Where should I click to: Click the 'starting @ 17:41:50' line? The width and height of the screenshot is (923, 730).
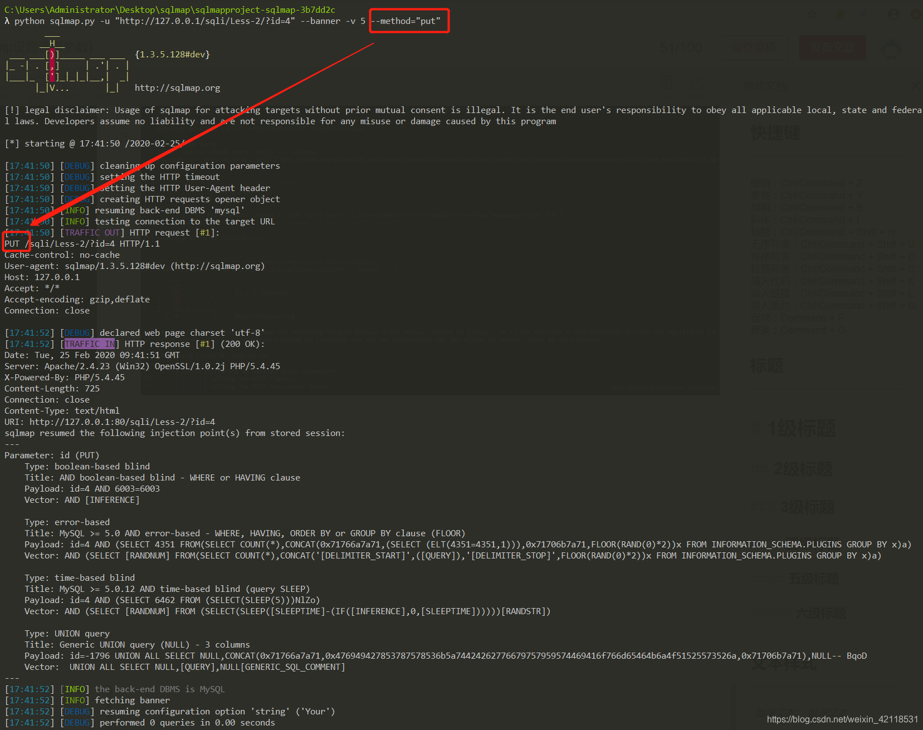coord(95,144)
